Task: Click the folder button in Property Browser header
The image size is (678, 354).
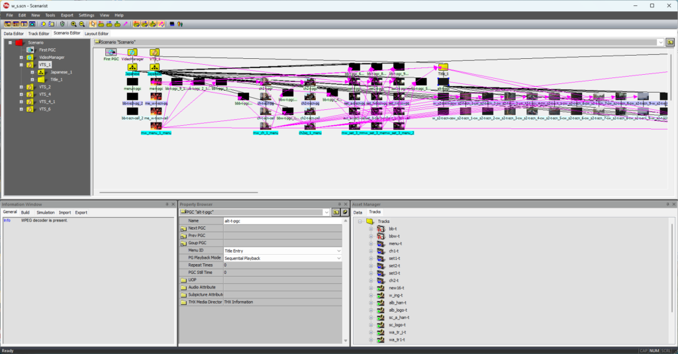Action: coord(336,212)
